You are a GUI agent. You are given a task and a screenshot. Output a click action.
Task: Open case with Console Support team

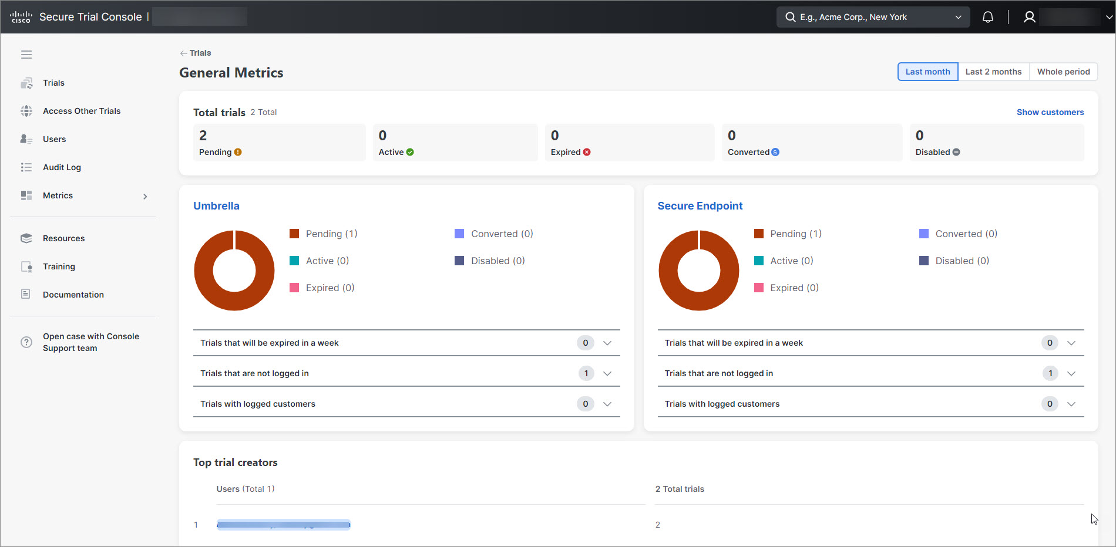tap(91, 342)
